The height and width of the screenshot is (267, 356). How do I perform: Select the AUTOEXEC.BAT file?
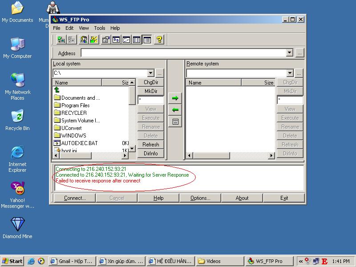[x=76, y=143]
